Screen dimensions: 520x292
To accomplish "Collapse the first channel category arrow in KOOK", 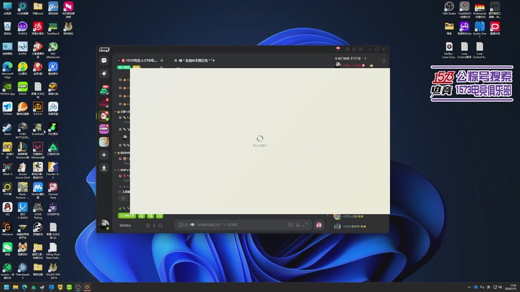I will click(x=116, y=112).
